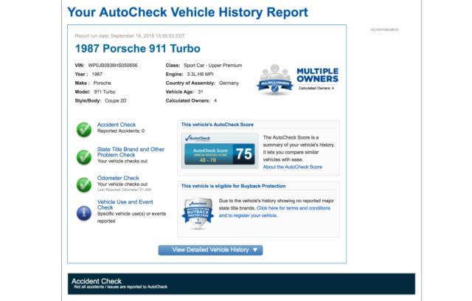This screenshot has width=472, height=301.
Task: Click the Multiple Owners badge icon
Action: (x=274, y=77)
